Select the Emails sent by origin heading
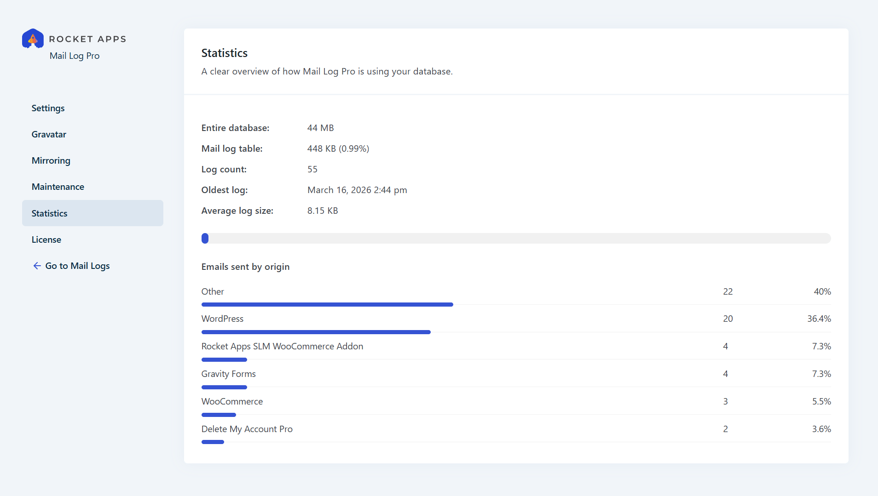Viewport: 878px width, 496px height. (x=245, y=267)
